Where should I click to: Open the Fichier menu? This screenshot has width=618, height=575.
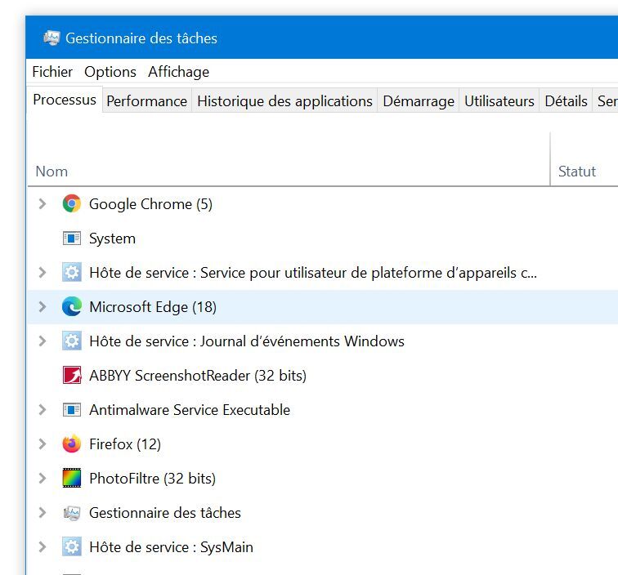(52, 72)
